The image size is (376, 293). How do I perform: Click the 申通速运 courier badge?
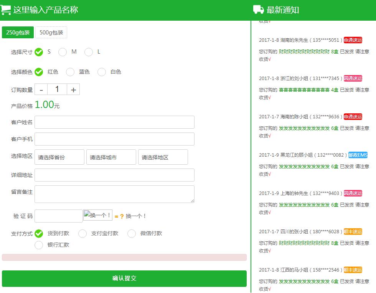coord(353,40)
